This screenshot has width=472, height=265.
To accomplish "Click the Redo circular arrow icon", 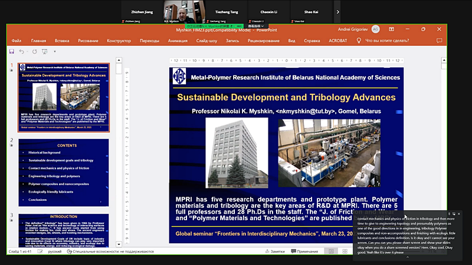I will 35,51.
